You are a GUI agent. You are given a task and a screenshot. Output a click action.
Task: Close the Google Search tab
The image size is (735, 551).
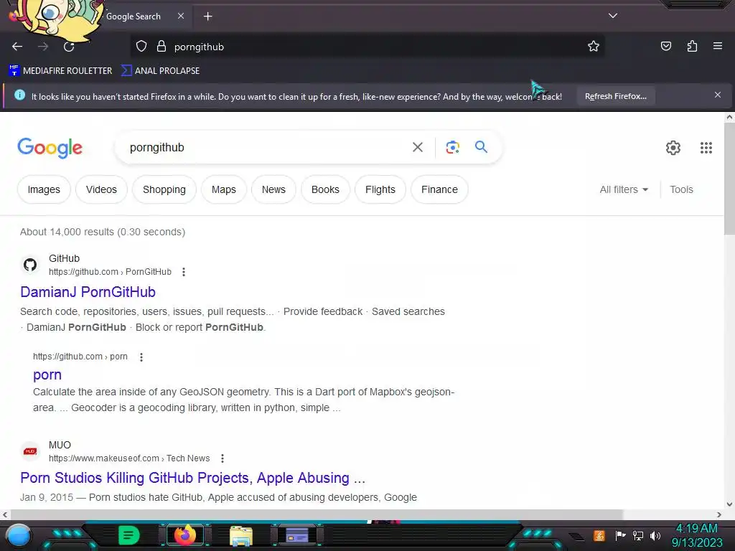(180, 16)
